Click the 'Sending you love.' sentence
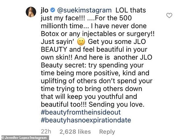The image size is (183, 140). 116,104
